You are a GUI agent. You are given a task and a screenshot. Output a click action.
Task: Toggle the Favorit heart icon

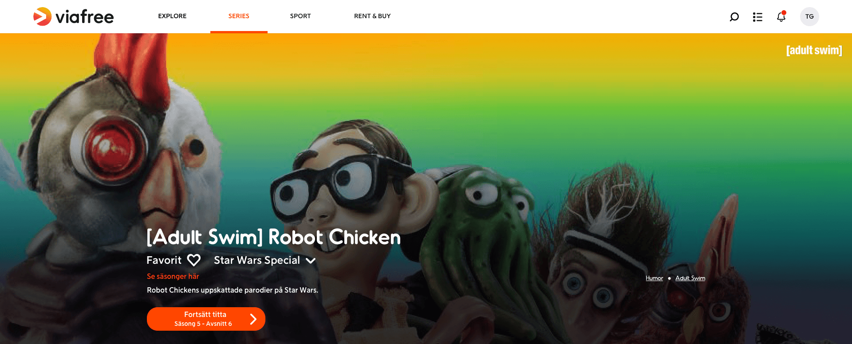coord(194,260)
